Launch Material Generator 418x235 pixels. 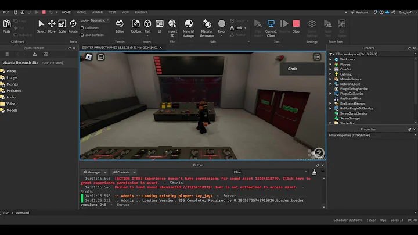(x=207, y=28)
